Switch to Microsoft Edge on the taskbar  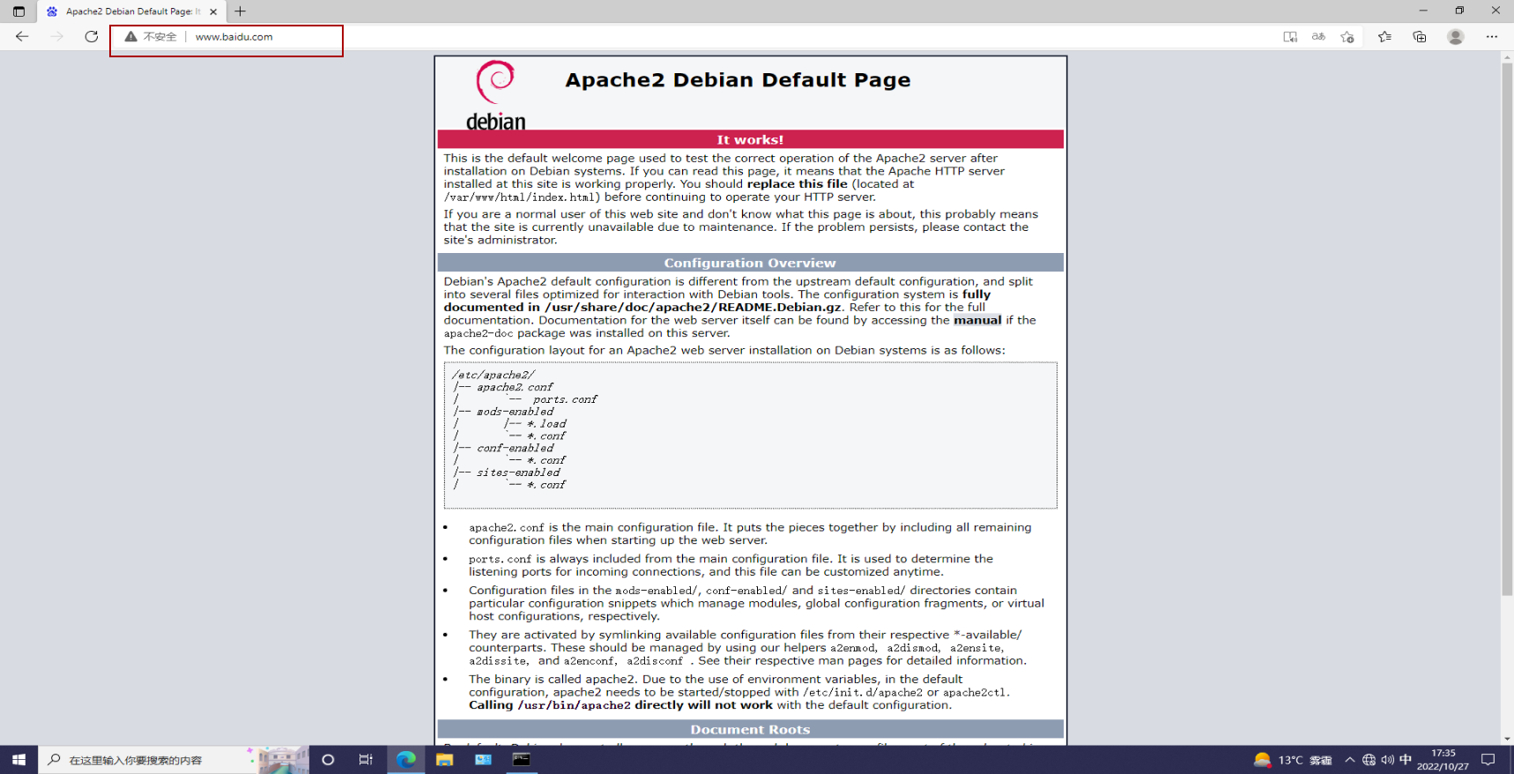point(406,759)
